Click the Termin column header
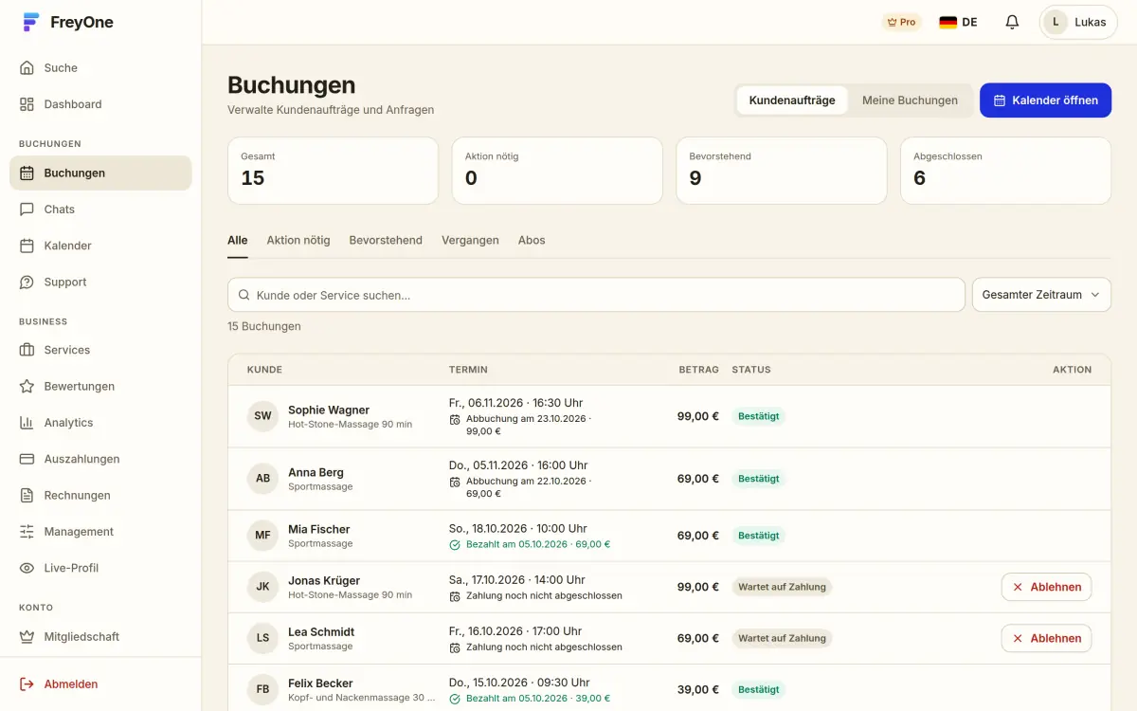Image resolution: width=1137 pixels, height=711 pixels. (468, 370)
